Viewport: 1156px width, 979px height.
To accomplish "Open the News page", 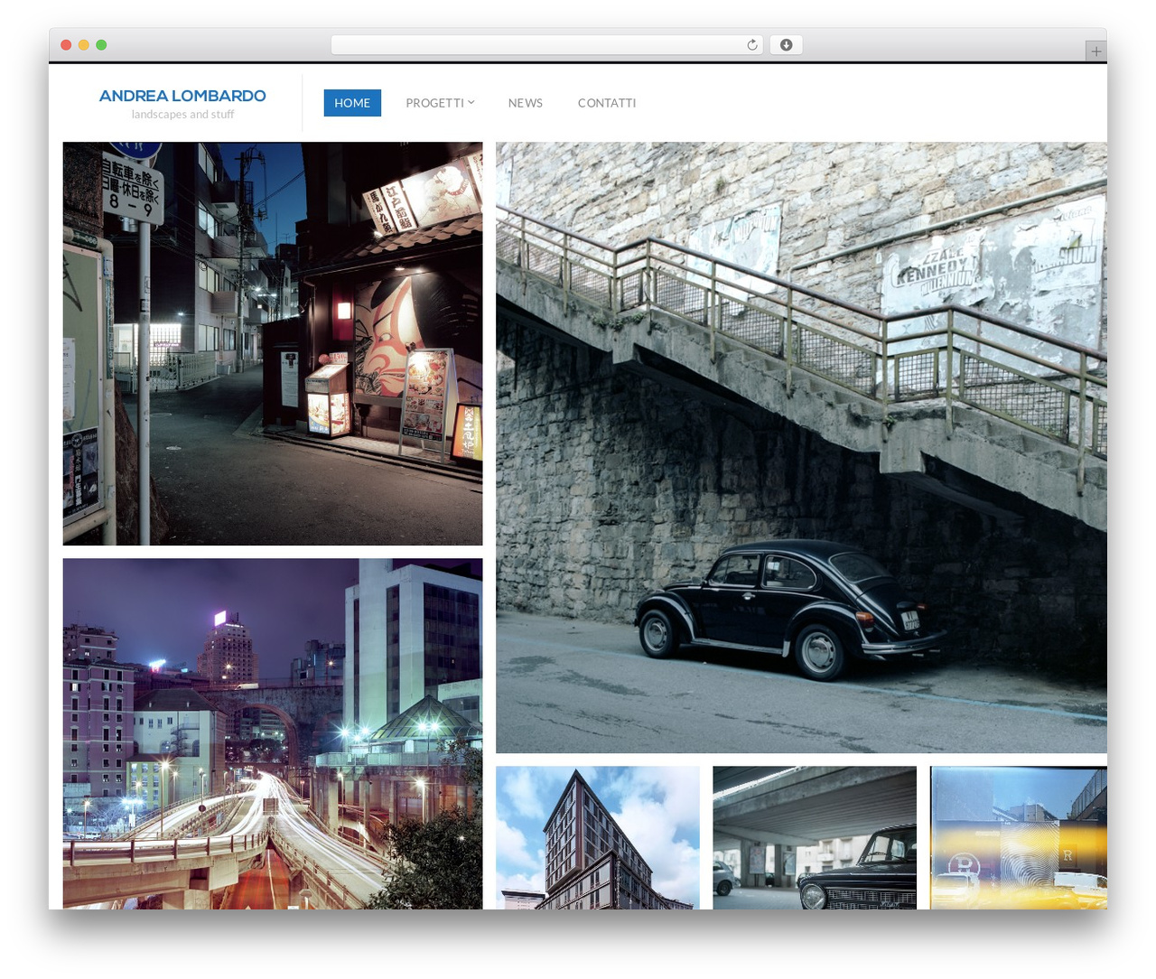I will pyautogui.click(x=525, y=103).
